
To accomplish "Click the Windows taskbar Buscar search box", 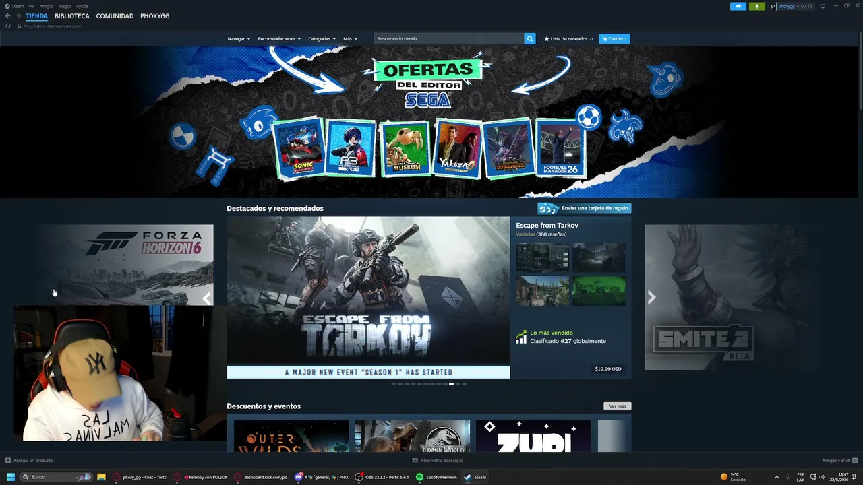I will [x=56, y=477].
